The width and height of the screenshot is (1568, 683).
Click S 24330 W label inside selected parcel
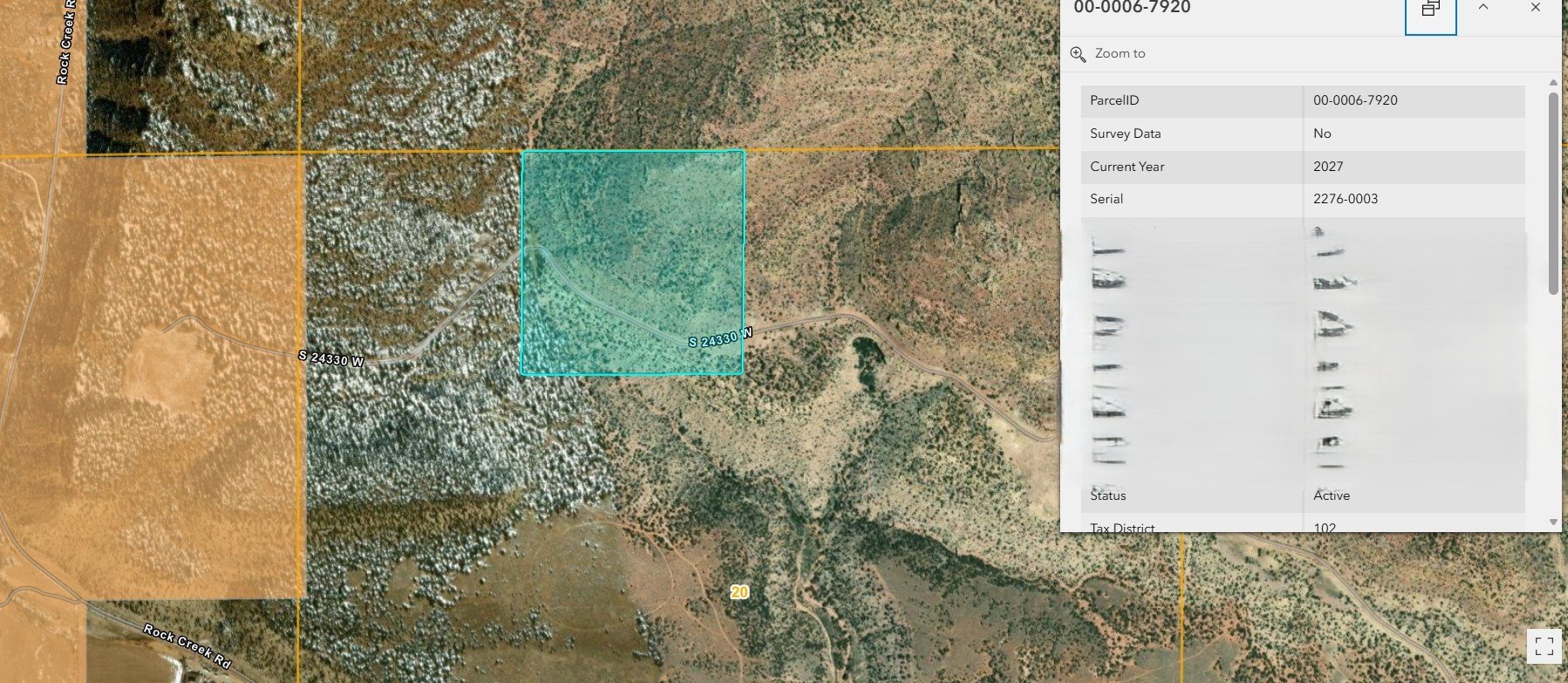719,338
